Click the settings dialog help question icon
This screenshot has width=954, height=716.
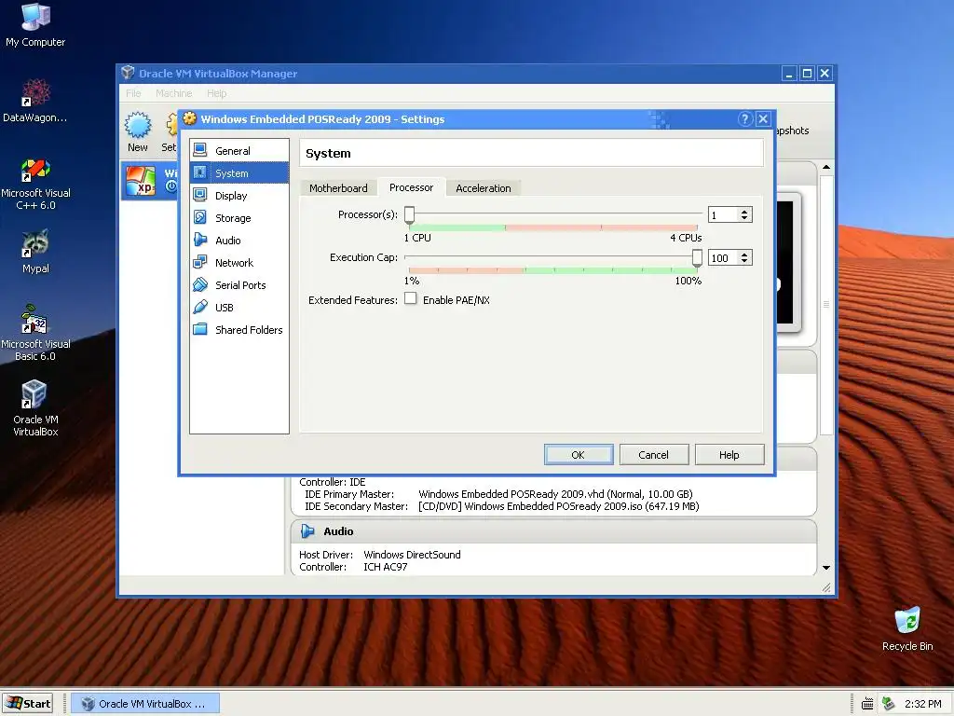tap(744, 118)
